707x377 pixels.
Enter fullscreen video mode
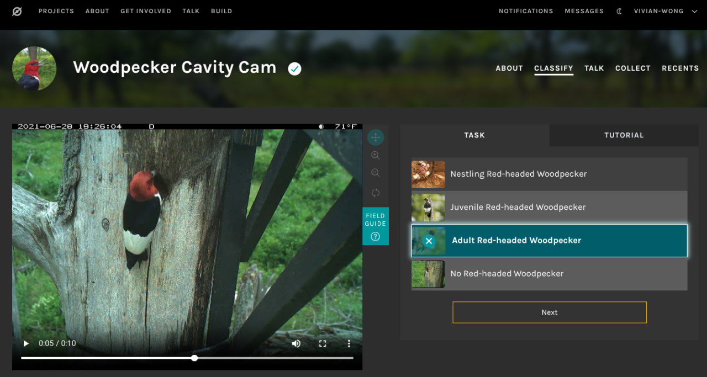click(323, 343)
